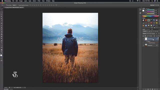Select the Quick Selection tool
160x90 pixels.
click(1, 16)
